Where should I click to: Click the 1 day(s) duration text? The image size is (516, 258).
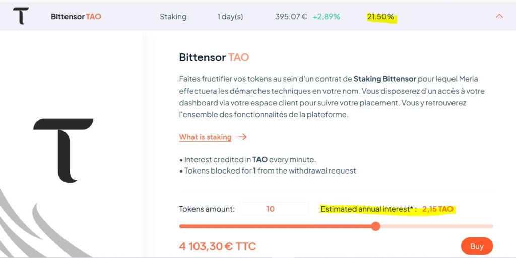click(230, 17)
